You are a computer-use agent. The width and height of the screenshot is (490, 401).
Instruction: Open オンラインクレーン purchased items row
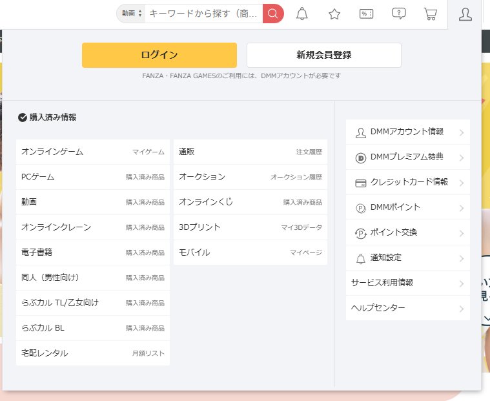coord(93,227)
